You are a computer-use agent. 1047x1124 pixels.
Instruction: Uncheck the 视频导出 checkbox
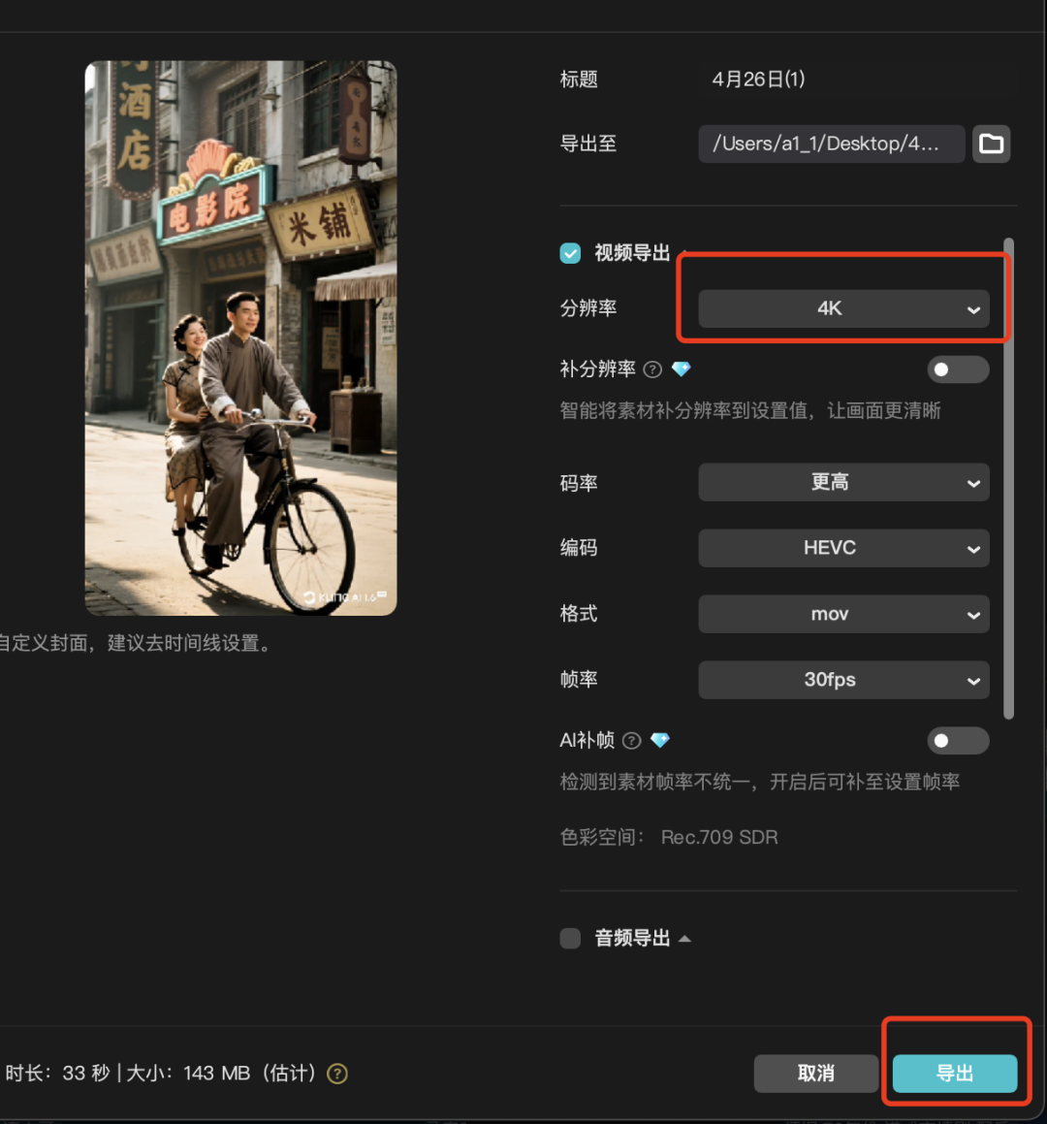[x=570, y=252]
